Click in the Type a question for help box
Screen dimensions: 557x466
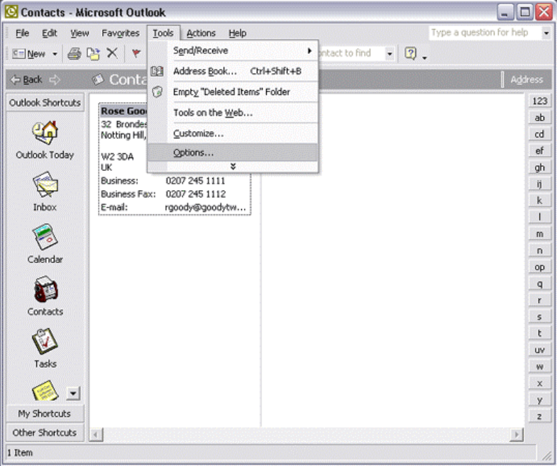[x=485, y=33]
